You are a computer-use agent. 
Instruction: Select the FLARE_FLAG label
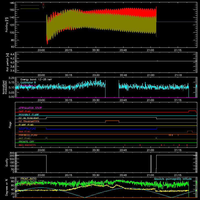point(26,125)
